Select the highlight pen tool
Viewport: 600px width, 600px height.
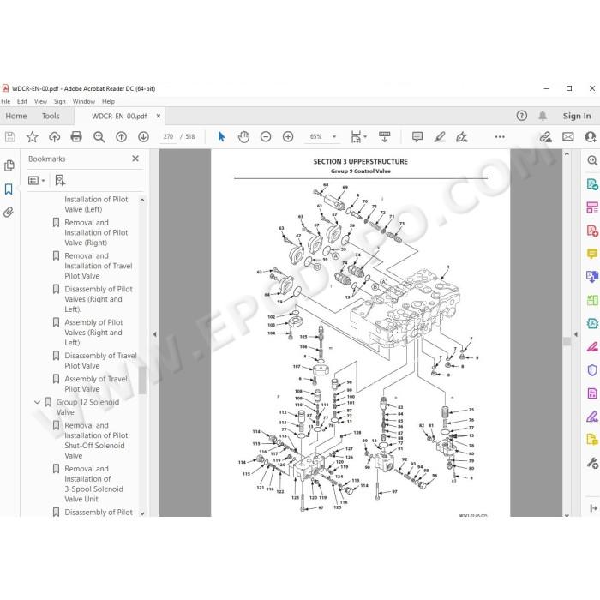click(x=439, y=136)
